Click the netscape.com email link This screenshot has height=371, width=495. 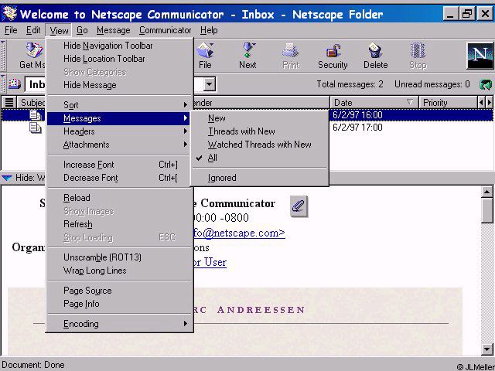(239, 233)
